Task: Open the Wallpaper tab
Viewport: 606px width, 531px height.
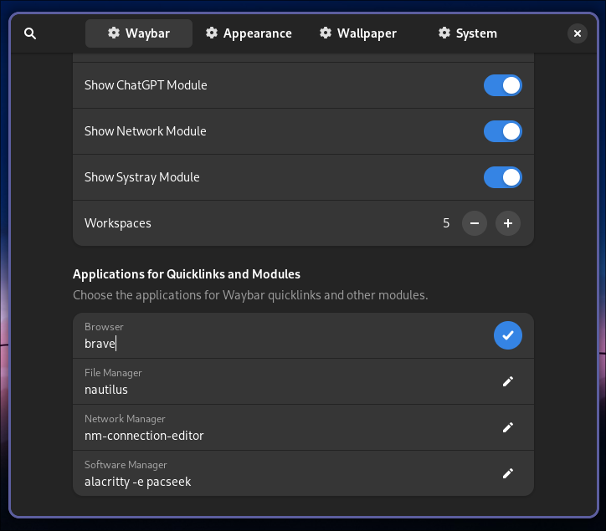Action: 357,33
